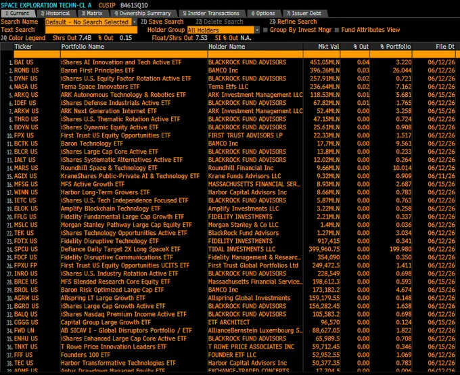The width and height of the screenshot is (460, 375).
Task: Expand the Holder Group All Holders dropdown
Action: [257, 30]
